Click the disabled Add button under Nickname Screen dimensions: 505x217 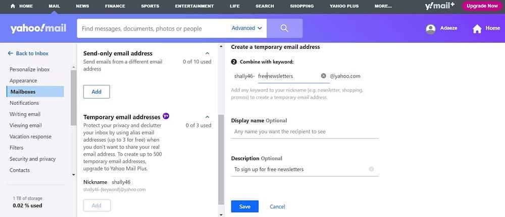[x=96, y=205]
